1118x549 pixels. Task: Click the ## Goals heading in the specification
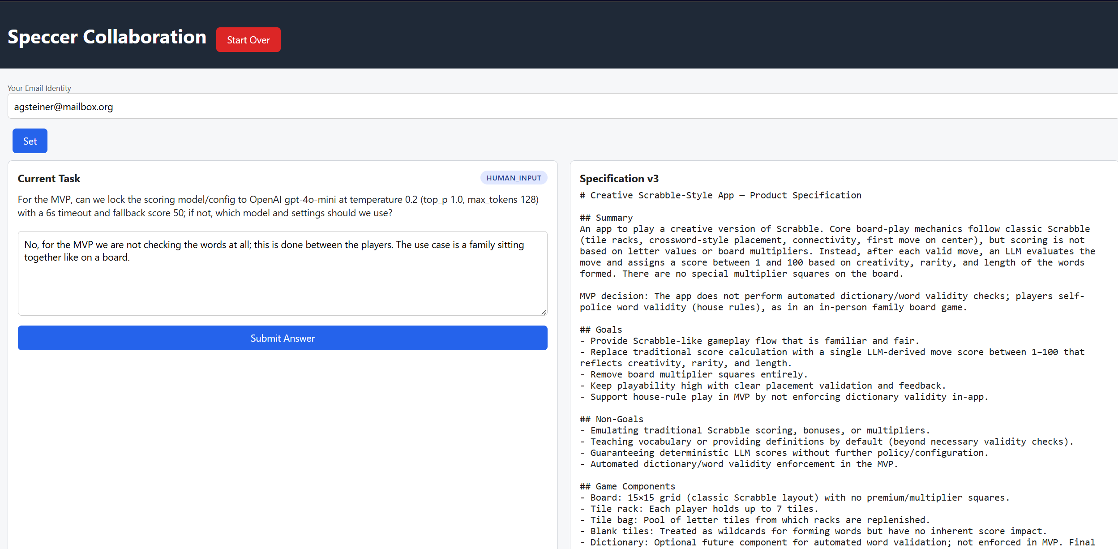tap(600, 330)
